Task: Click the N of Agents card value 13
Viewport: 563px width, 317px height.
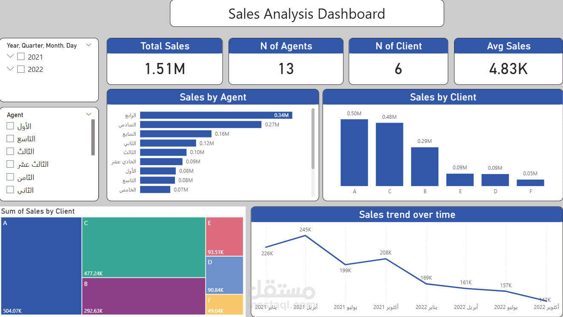Action: coord(286,69)
